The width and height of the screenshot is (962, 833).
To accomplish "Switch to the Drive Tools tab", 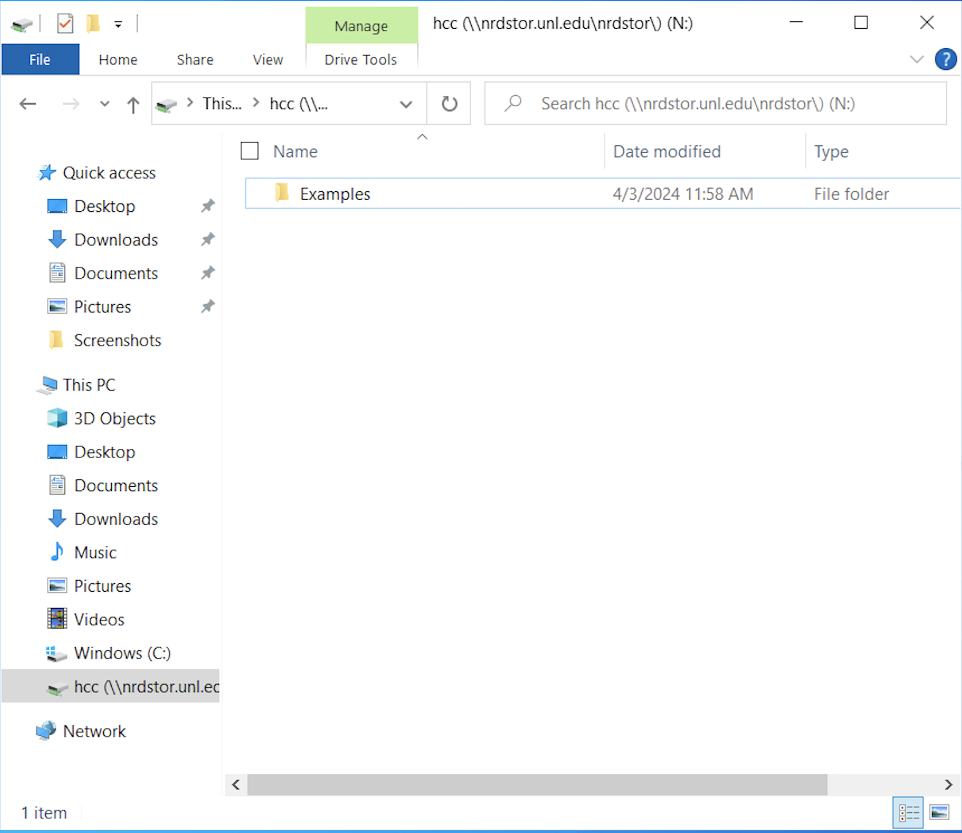I will (361, 60).
